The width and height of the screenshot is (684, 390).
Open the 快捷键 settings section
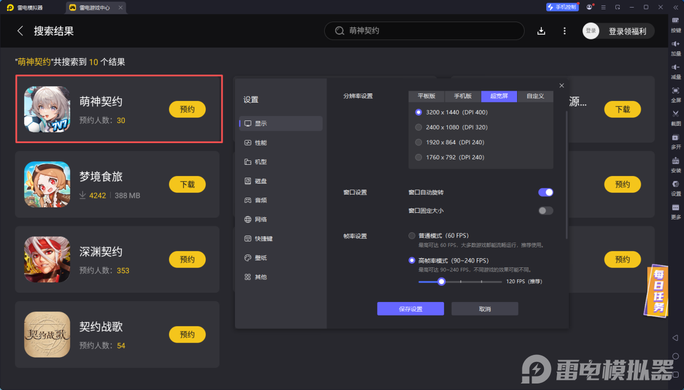click(281, 239)
